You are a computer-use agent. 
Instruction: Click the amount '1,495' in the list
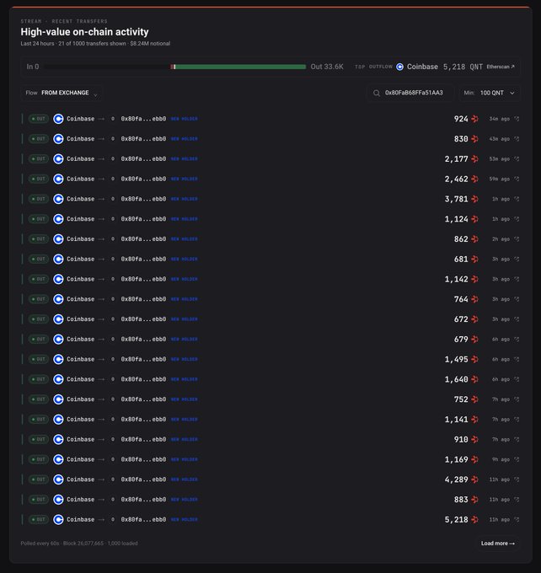[456, 359]
